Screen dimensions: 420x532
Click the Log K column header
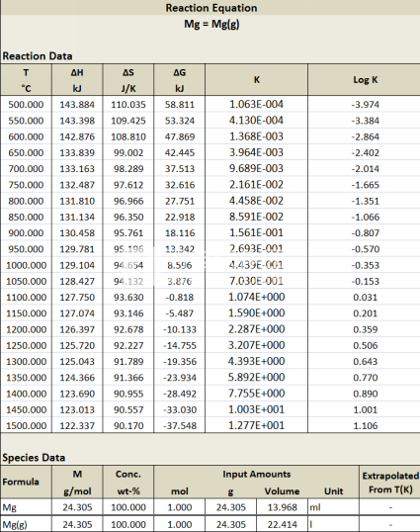pyautogui.click(x=365, y=80)
